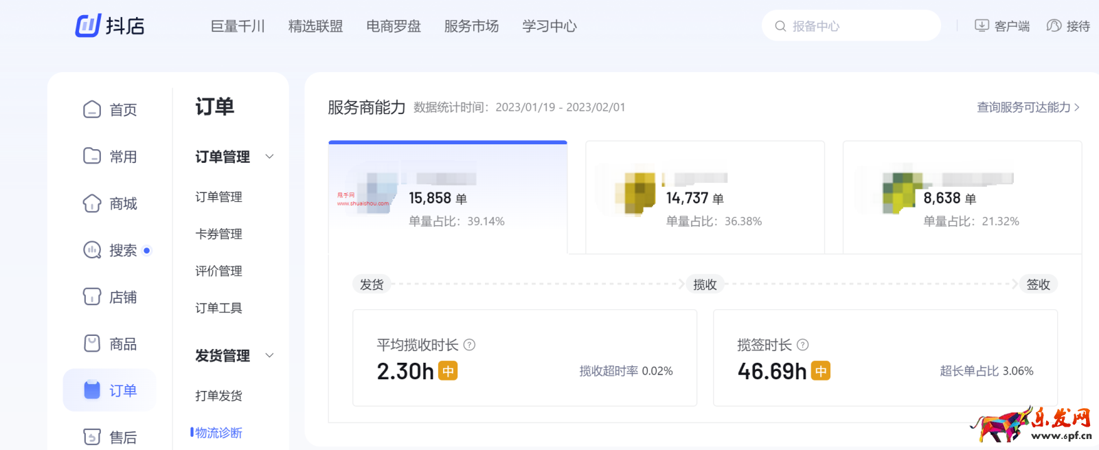Open 搜索 search sidebar icon
The height and width of the screenshot is (450, 1099).
[92, 250]
